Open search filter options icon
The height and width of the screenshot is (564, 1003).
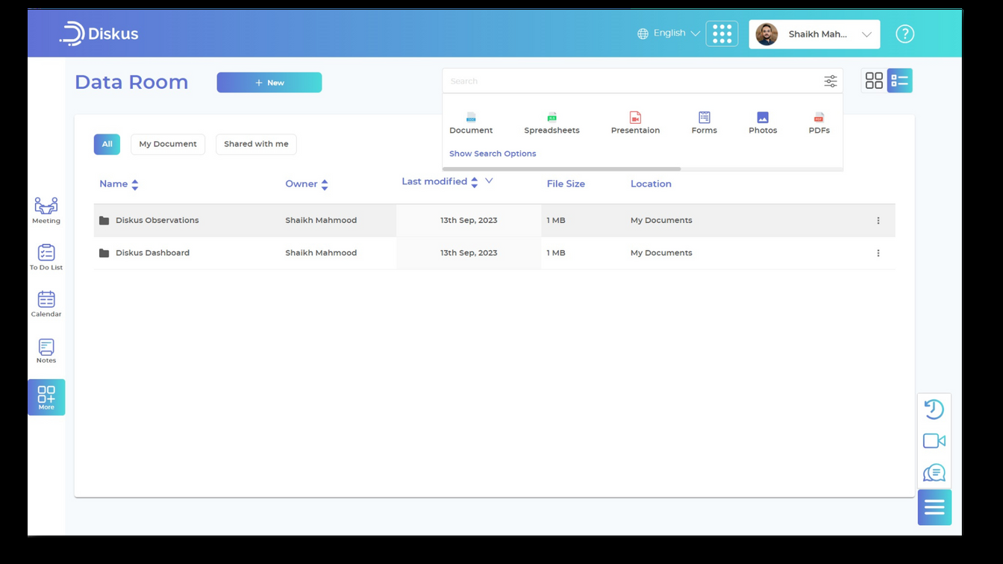tap(831, 81)
